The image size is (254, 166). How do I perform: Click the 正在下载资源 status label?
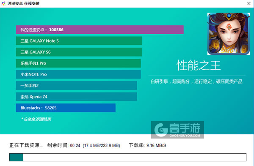(26, 145)
